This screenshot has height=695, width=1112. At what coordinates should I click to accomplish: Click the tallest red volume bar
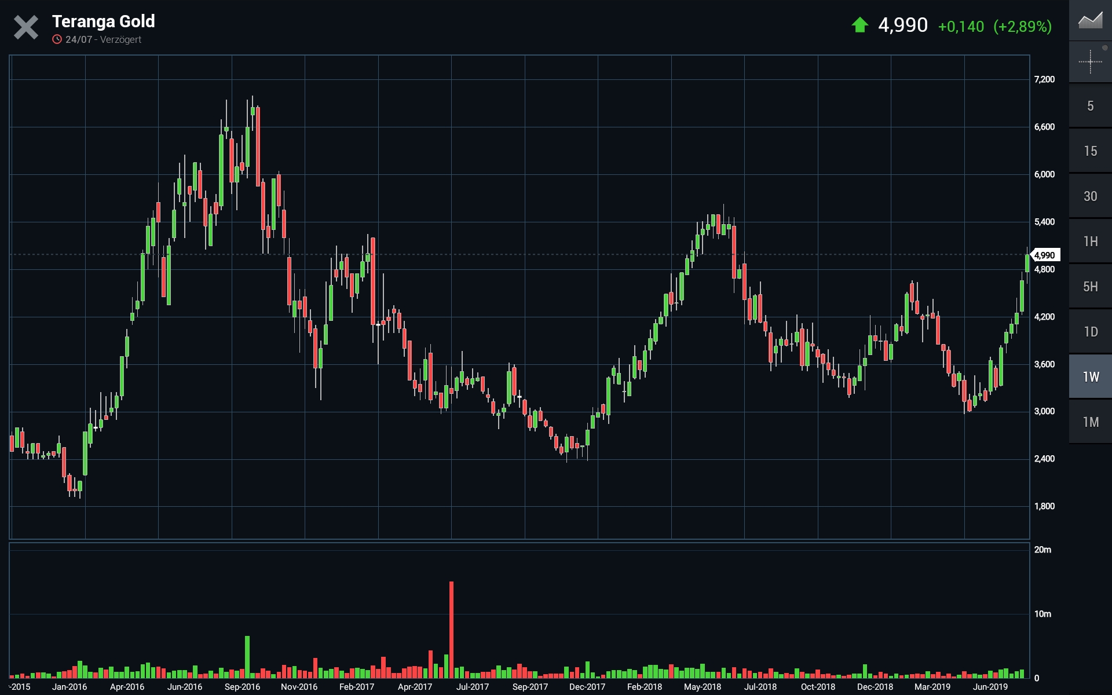pyautogui.click(x=451, y=628)
